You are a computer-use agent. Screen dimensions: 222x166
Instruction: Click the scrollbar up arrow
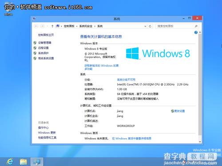pyautogui.click(x=200, y=32)
